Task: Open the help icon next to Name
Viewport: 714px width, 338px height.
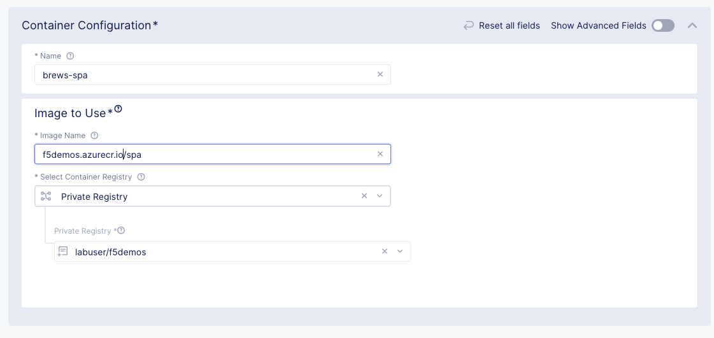Action: pyautogui.click(x=70, y=56)
